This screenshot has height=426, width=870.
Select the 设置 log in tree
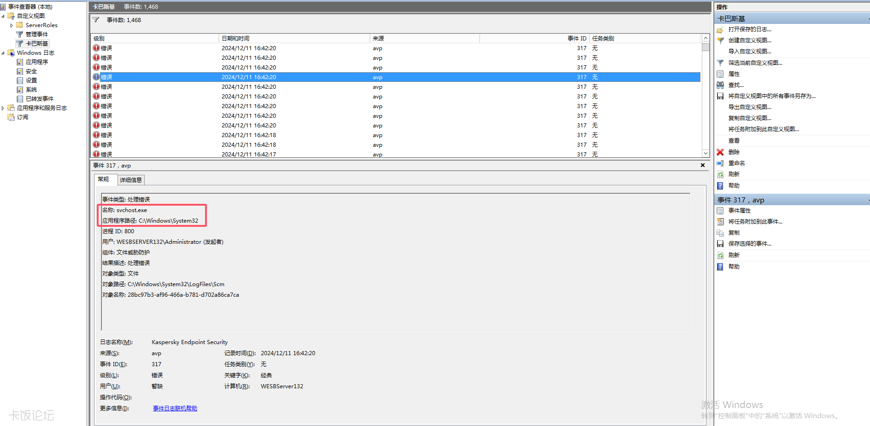pyautogui.click(x=31, y=81)
